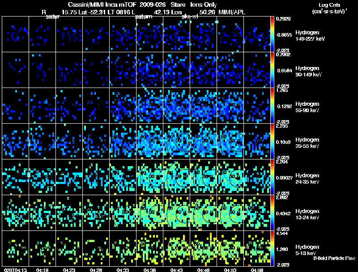This screenshot has height=272, width=358.
Task: Click the '0.7062' color scale value
Action: pyautogui.click(x=283, y=54)
